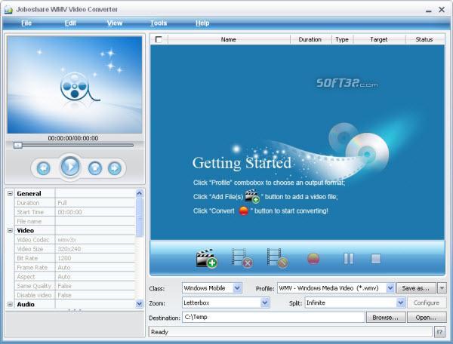Viewport: 453px width, 344px height.
Task: Collapse the Audio properties group
Action: [10, 304]
